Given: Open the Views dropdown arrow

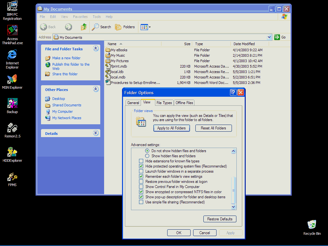Looking at the screenshot, I should (x=150, y=27).
